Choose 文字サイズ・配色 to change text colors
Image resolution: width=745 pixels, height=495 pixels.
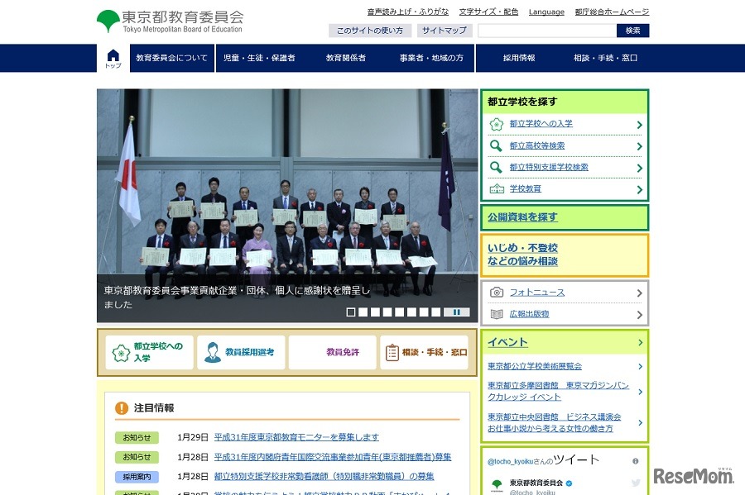click(488, 12)
